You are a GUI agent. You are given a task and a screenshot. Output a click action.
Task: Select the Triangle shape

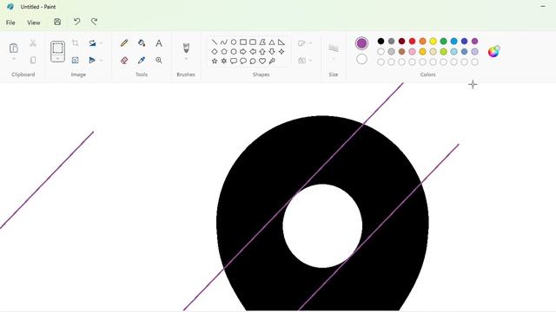[272, 42]
